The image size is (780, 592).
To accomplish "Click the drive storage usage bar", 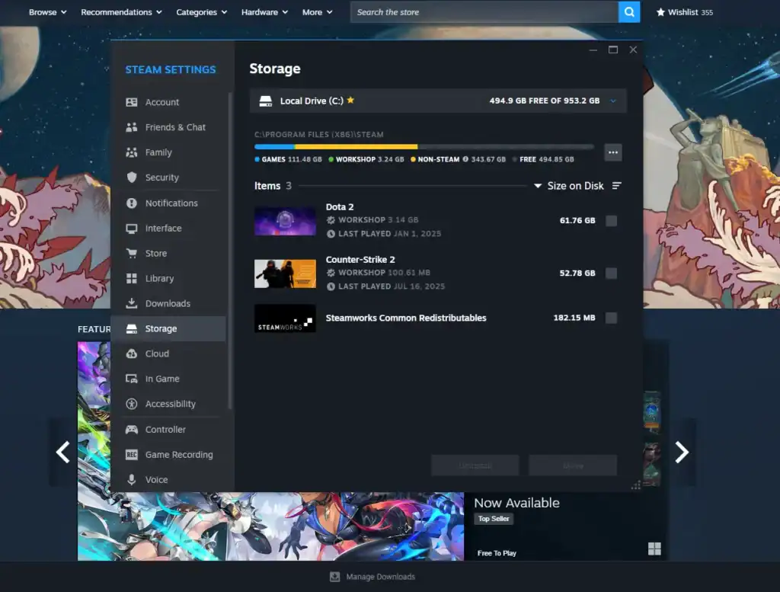I will point(423,146).
